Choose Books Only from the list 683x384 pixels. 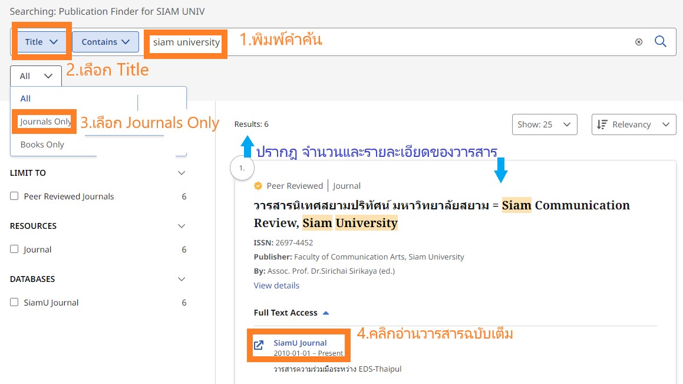click(x=42, y=145)
